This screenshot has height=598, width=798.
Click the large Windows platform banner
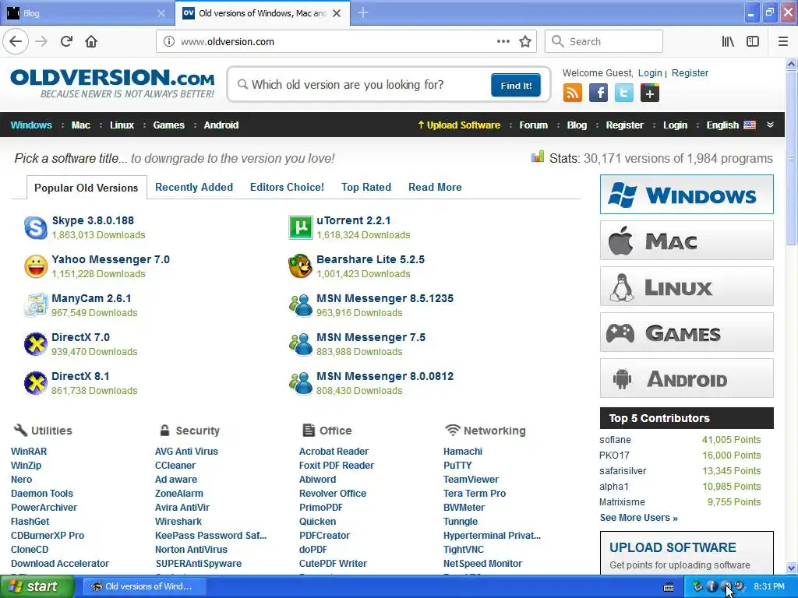pos(687,194)
